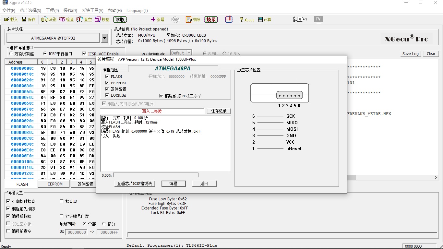Enable the 检查ID checkbox
Image resolution: width=443 pixels, height=249 pixels.
pyautogui.click(x=62, y=201)
